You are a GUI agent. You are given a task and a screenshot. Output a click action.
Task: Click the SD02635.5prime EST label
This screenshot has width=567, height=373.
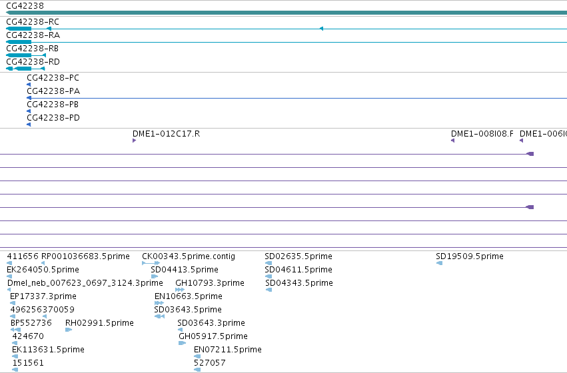coord(298,256)
